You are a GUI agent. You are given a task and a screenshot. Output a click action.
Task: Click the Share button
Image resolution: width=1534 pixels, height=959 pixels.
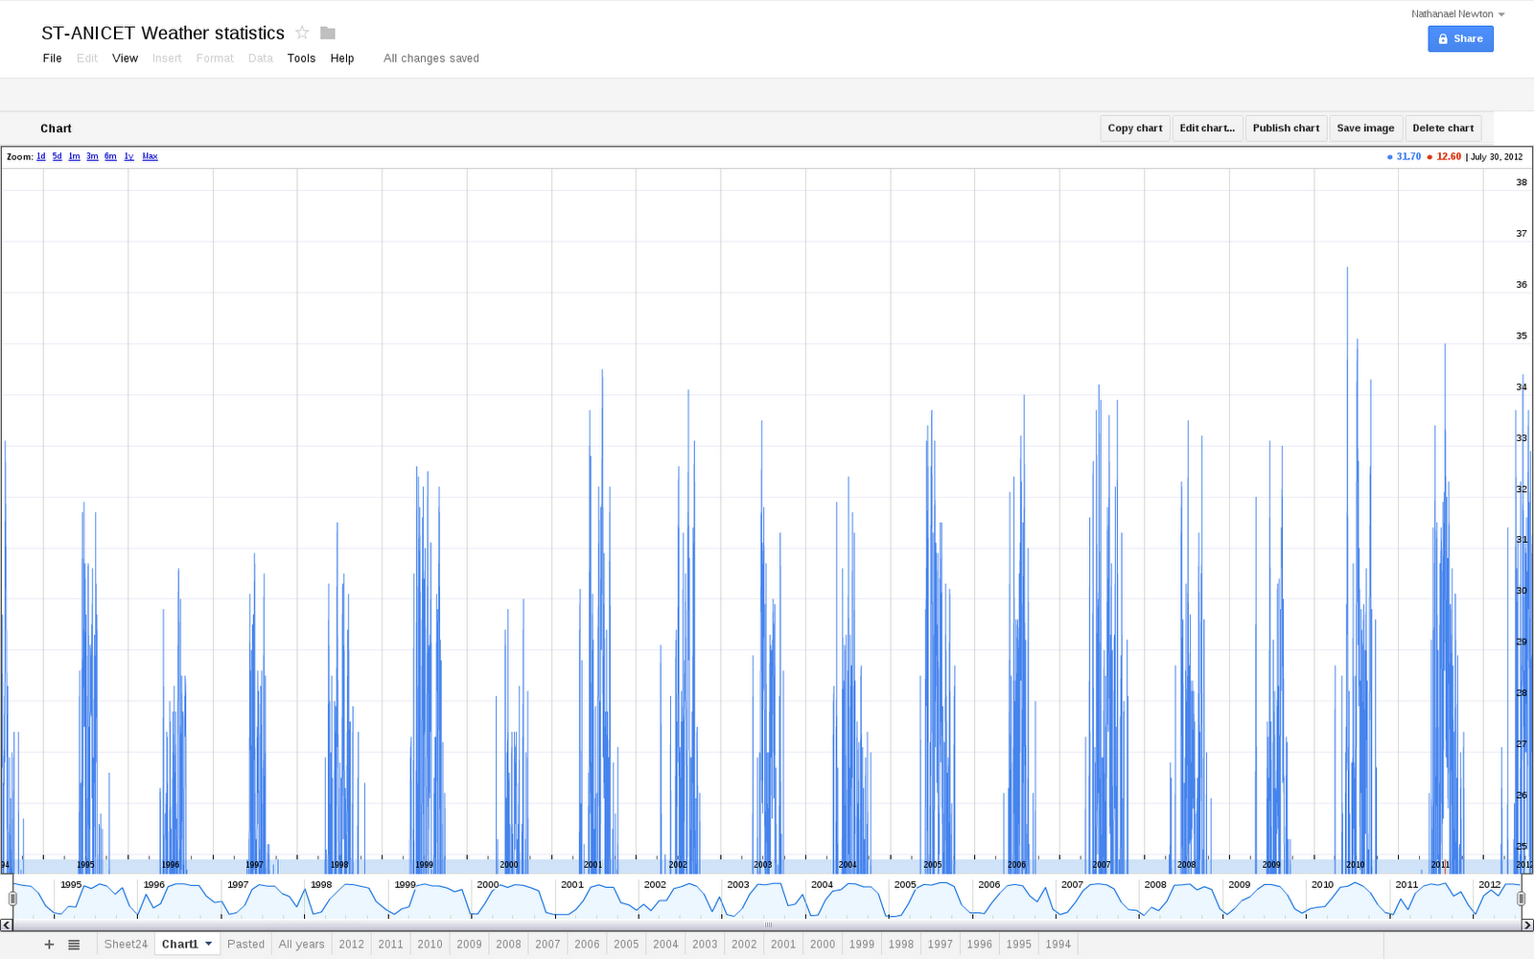pos(1460,38)
